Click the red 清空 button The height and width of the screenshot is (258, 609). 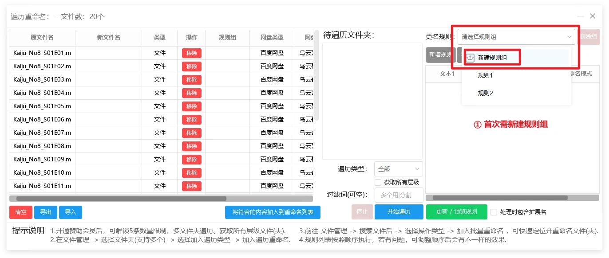(21, 212)
